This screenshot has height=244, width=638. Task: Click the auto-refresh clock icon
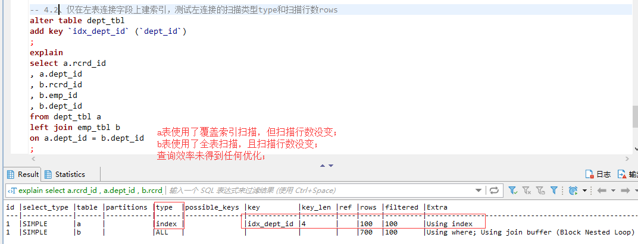pyautogui.click(x=573, y=190)
